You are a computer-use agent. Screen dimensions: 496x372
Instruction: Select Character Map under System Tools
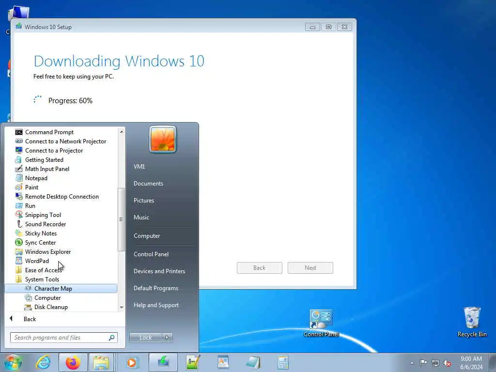click(x=61, y=289)
